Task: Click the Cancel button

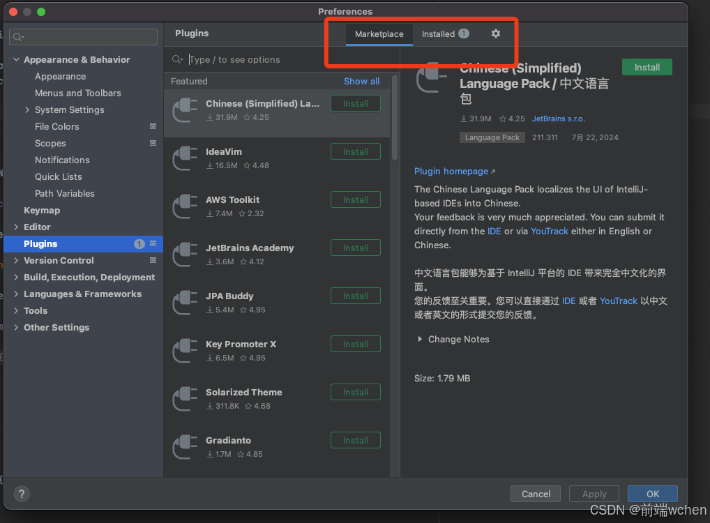Action: (x=535, y=494)
